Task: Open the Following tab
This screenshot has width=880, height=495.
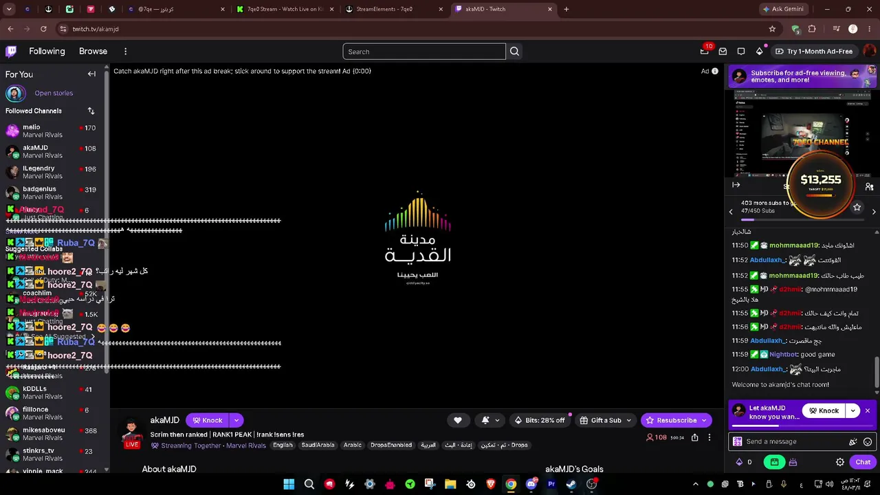Action: (x=47, y=52)
